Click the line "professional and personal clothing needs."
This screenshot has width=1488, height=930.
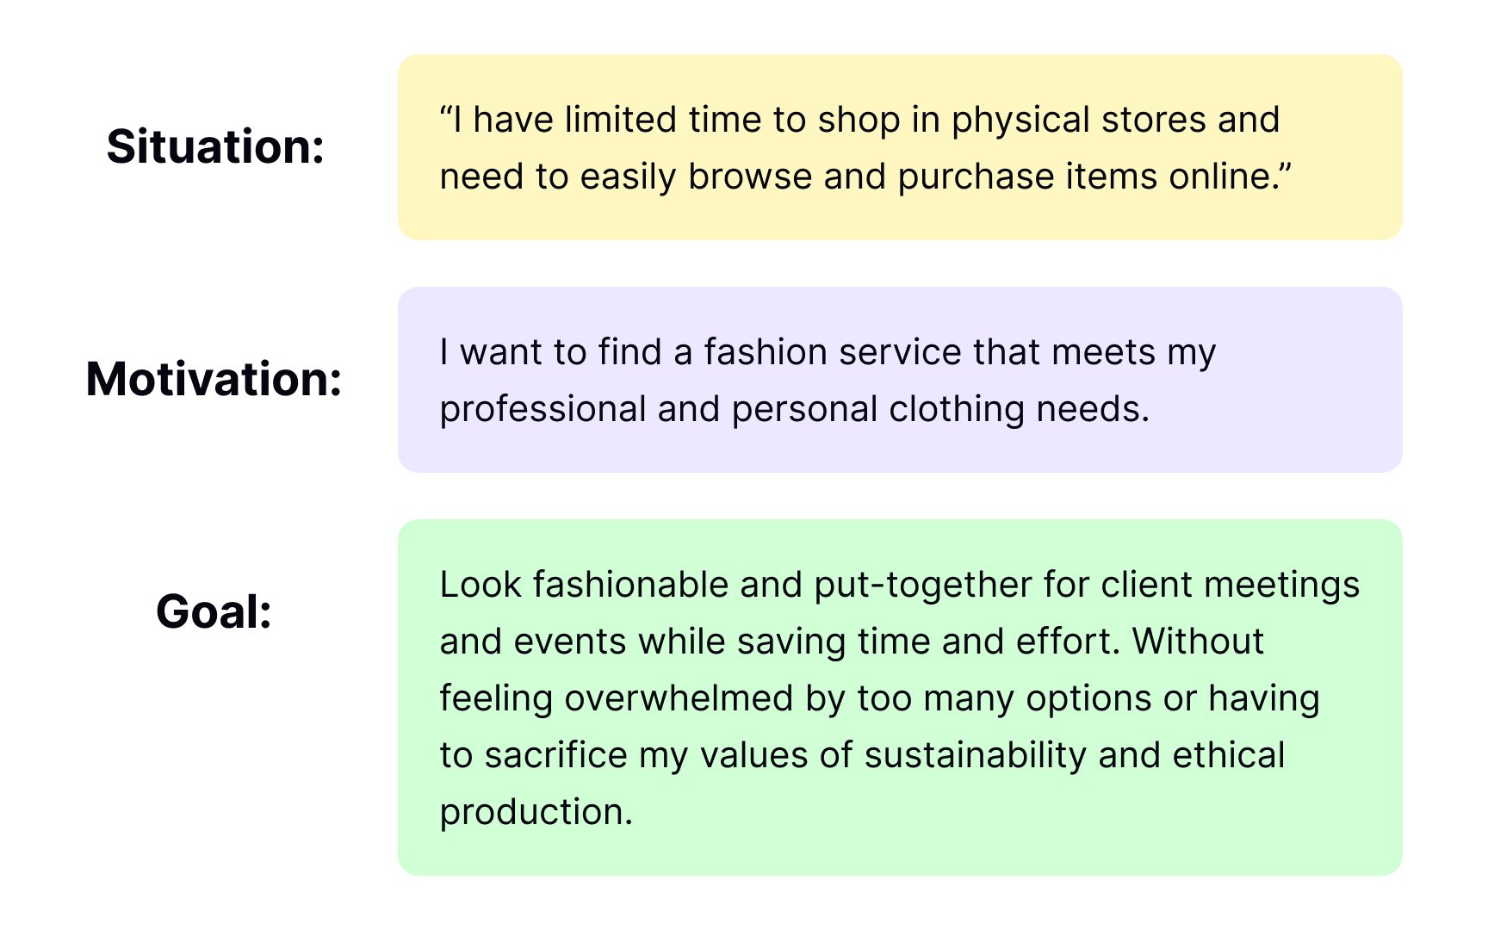click(x=794, y=409)
